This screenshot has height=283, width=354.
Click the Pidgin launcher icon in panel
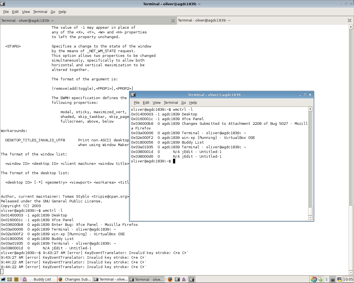pyautogui.click(x=184, y=279)
